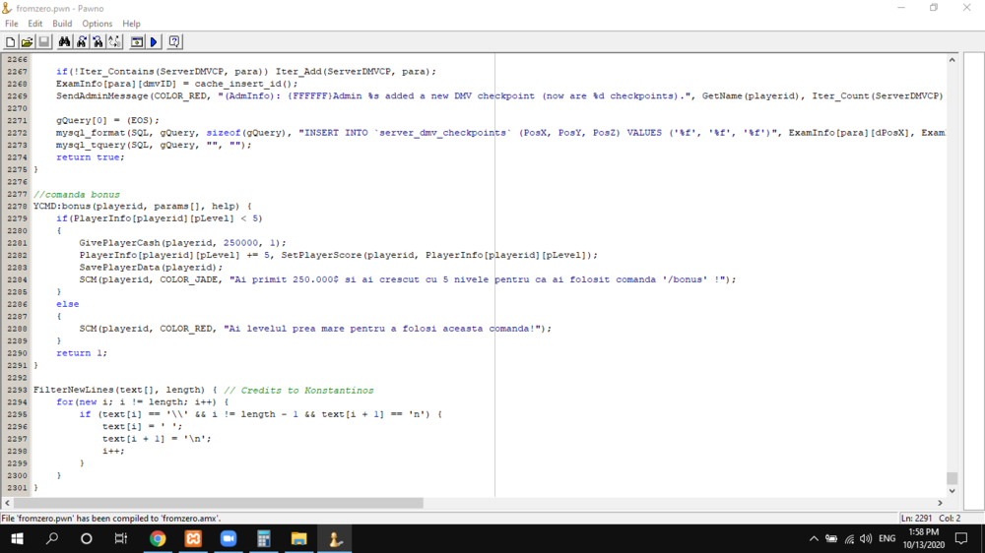The height and width of the screenshot is (553, 985).
Task: Open the Options menu
Action: [x=97, y=24]
